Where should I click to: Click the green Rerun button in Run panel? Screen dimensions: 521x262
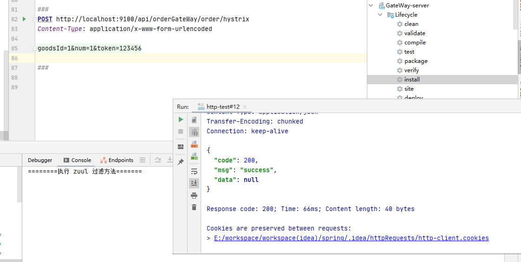(x=181, y=119)
